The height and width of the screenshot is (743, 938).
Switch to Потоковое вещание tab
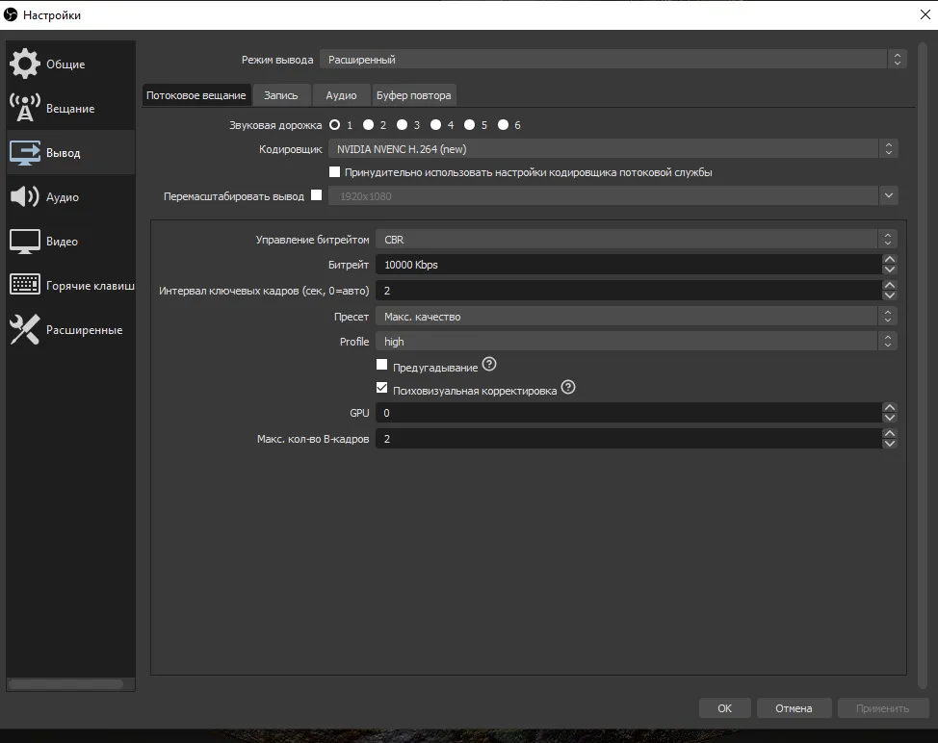[196, 95]
